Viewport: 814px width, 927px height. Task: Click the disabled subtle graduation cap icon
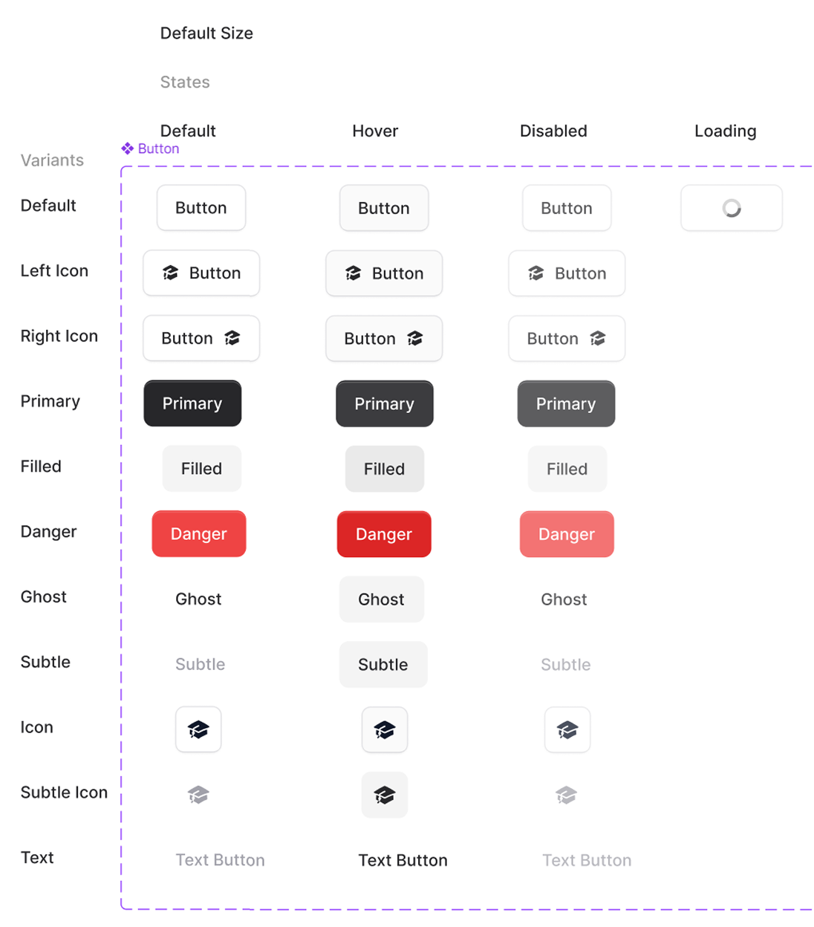click(x=567, y=795)
